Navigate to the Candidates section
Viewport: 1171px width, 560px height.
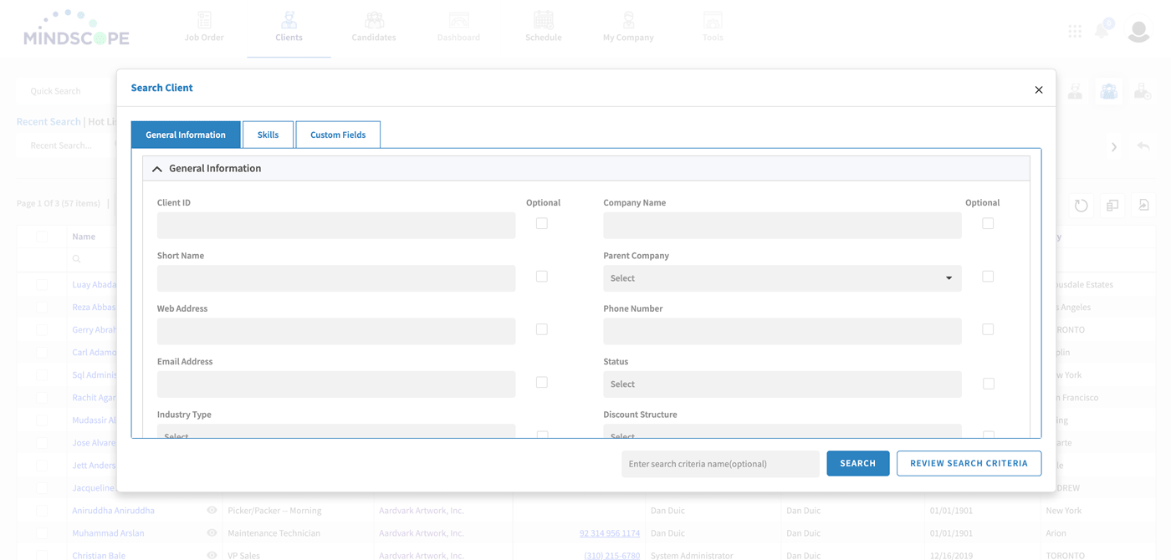tap(373, 25)
